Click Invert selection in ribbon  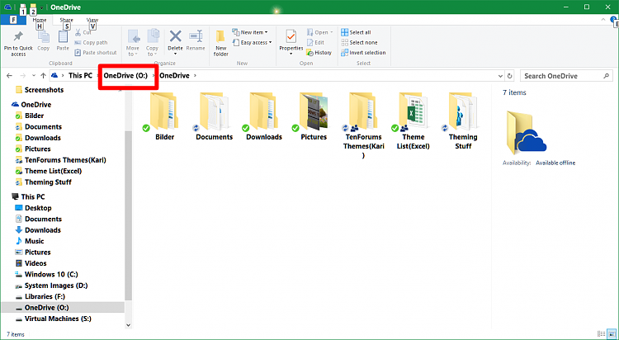(x=366, y=52)
